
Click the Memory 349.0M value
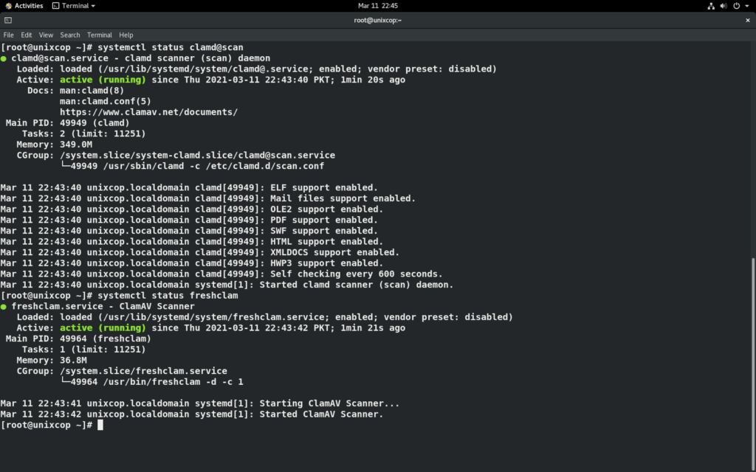tap(76, 145)
